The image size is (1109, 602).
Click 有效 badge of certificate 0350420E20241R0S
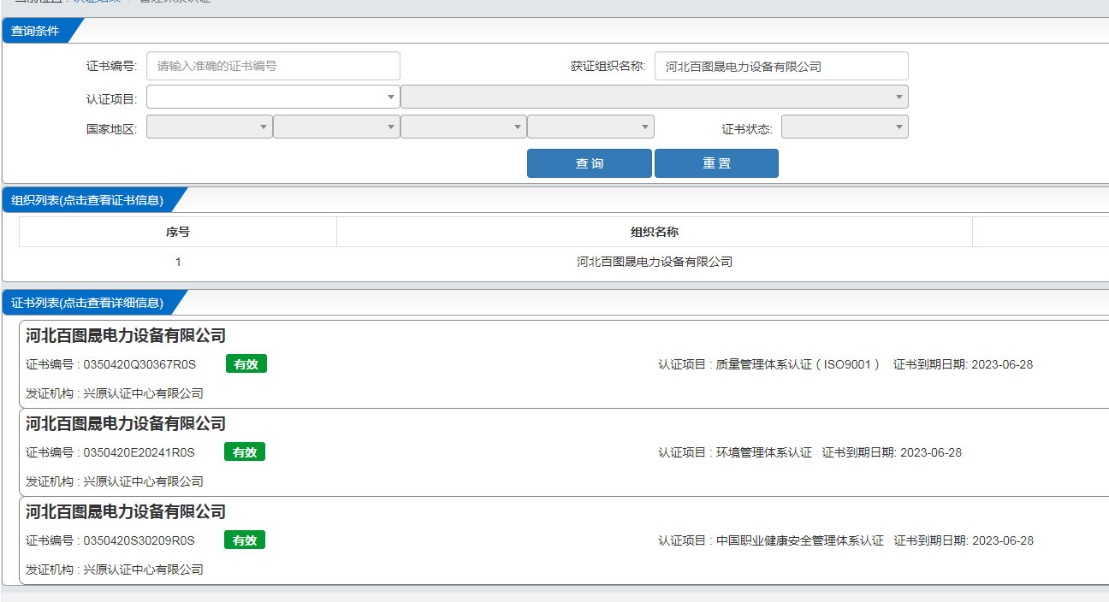(x=245, y=452)
